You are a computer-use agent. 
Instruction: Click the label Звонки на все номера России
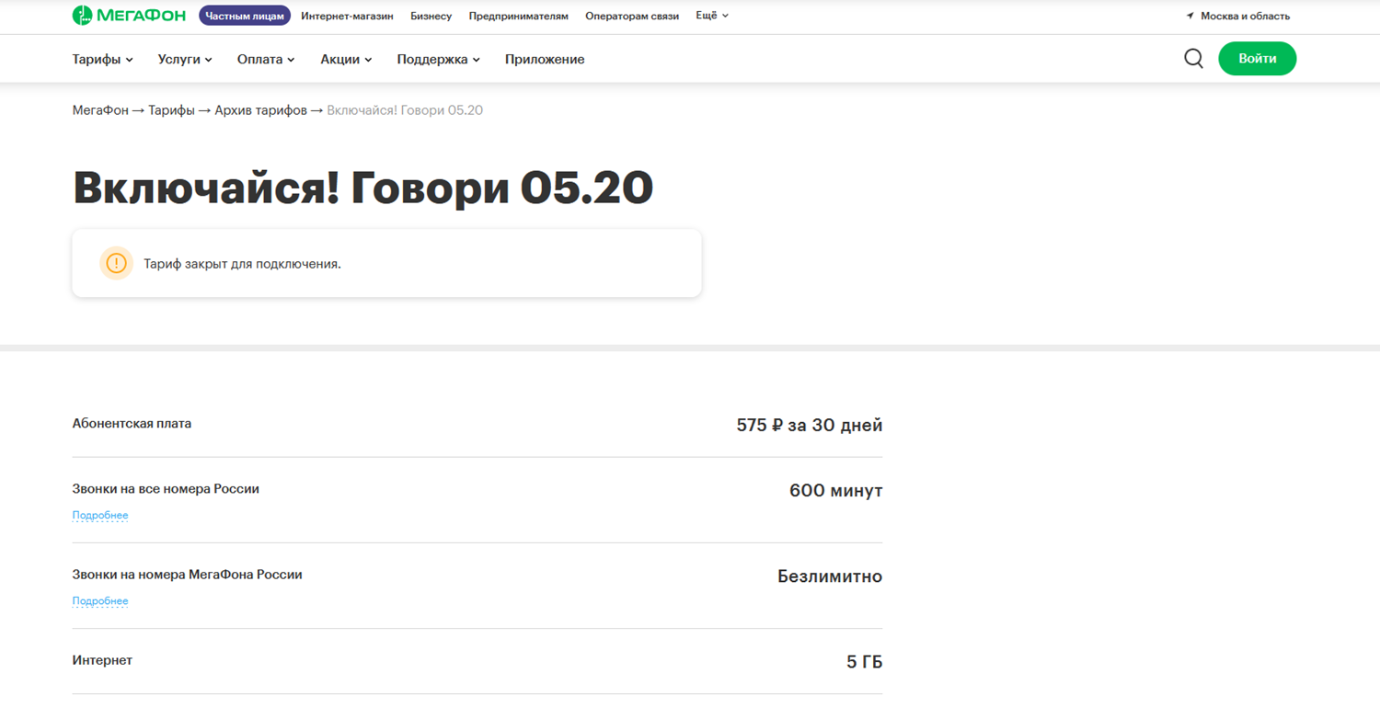(166, 489)
